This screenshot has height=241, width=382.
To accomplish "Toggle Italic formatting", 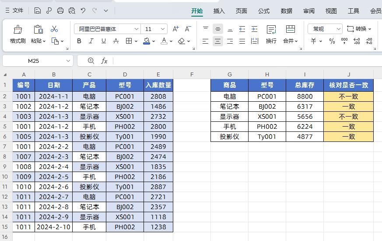I will pyautogui.click(x=91, y=41).
